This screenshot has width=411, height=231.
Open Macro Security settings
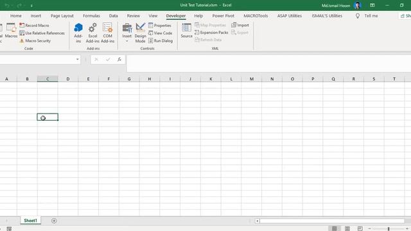click(x=35, y=41)
